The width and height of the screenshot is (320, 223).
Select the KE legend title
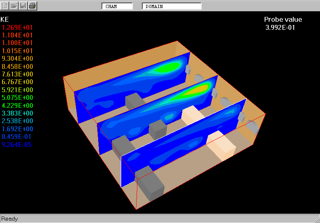click(x=5, y=19)
